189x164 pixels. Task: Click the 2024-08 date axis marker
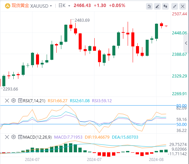tap(156, 160)
